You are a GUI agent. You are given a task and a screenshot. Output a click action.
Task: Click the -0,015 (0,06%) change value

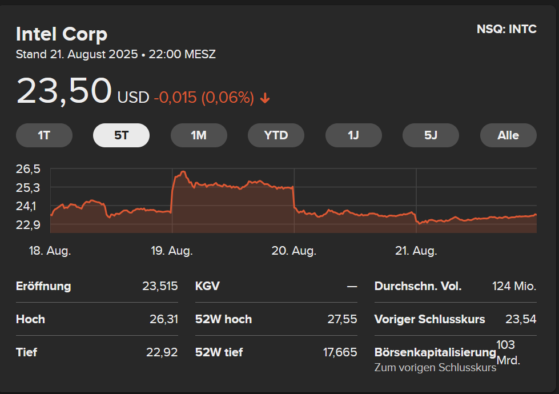coord(204,97)
